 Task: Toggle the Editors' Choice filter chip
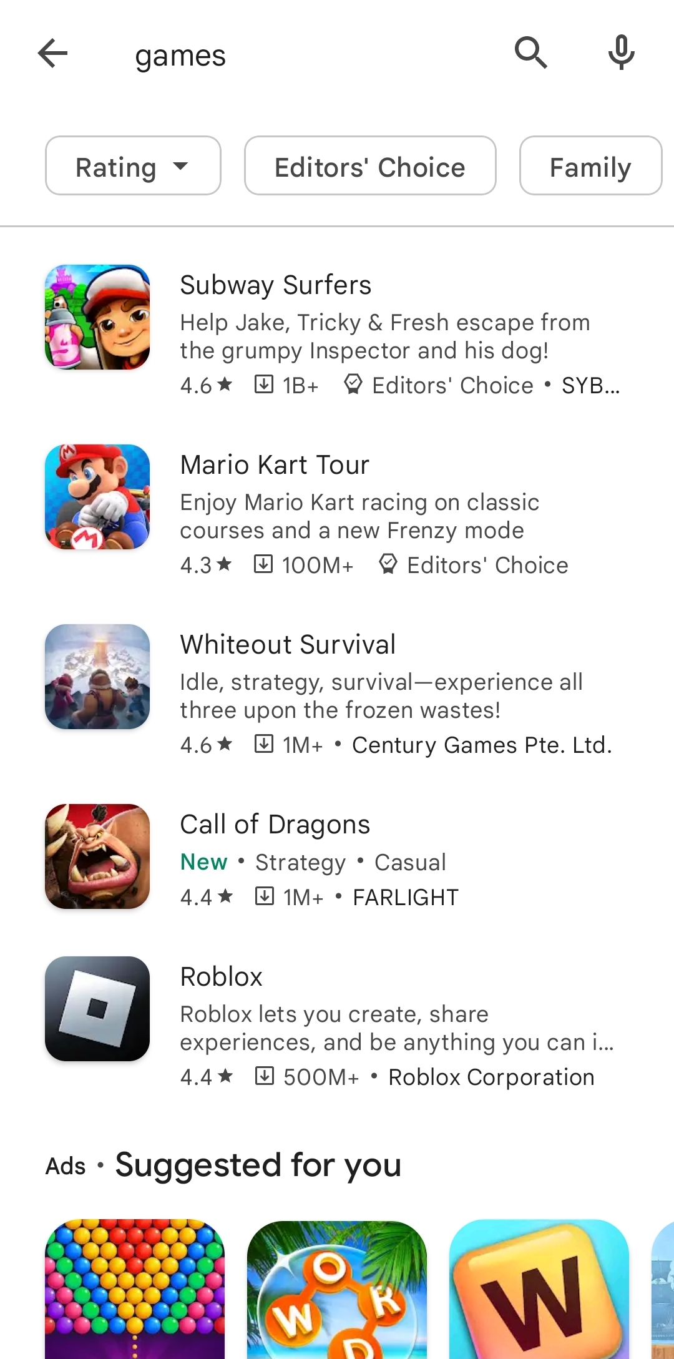[369, 166]
